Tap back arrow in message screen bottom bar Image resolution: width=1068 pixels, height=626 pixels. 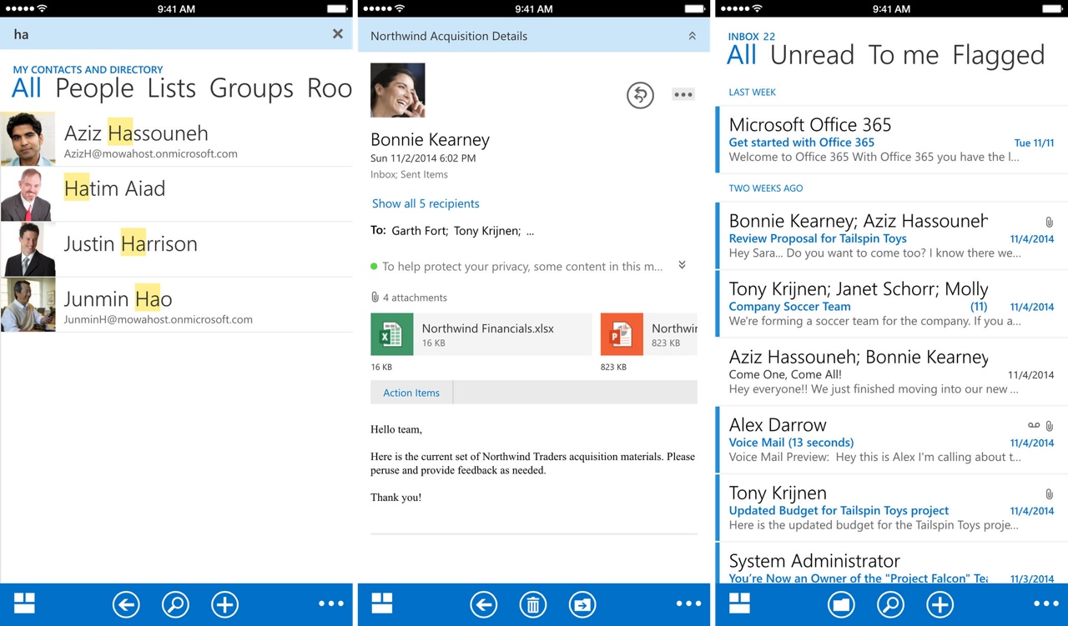(484, 604)
